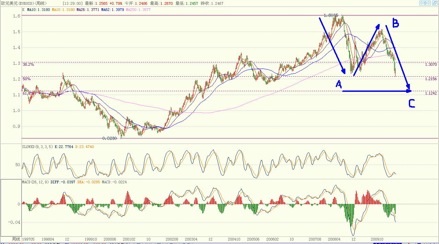The width and height of the screenshot is (439, 244).
Task: Click the 昨收:1.2467 previous close value
Action: [x=212, y=3]
